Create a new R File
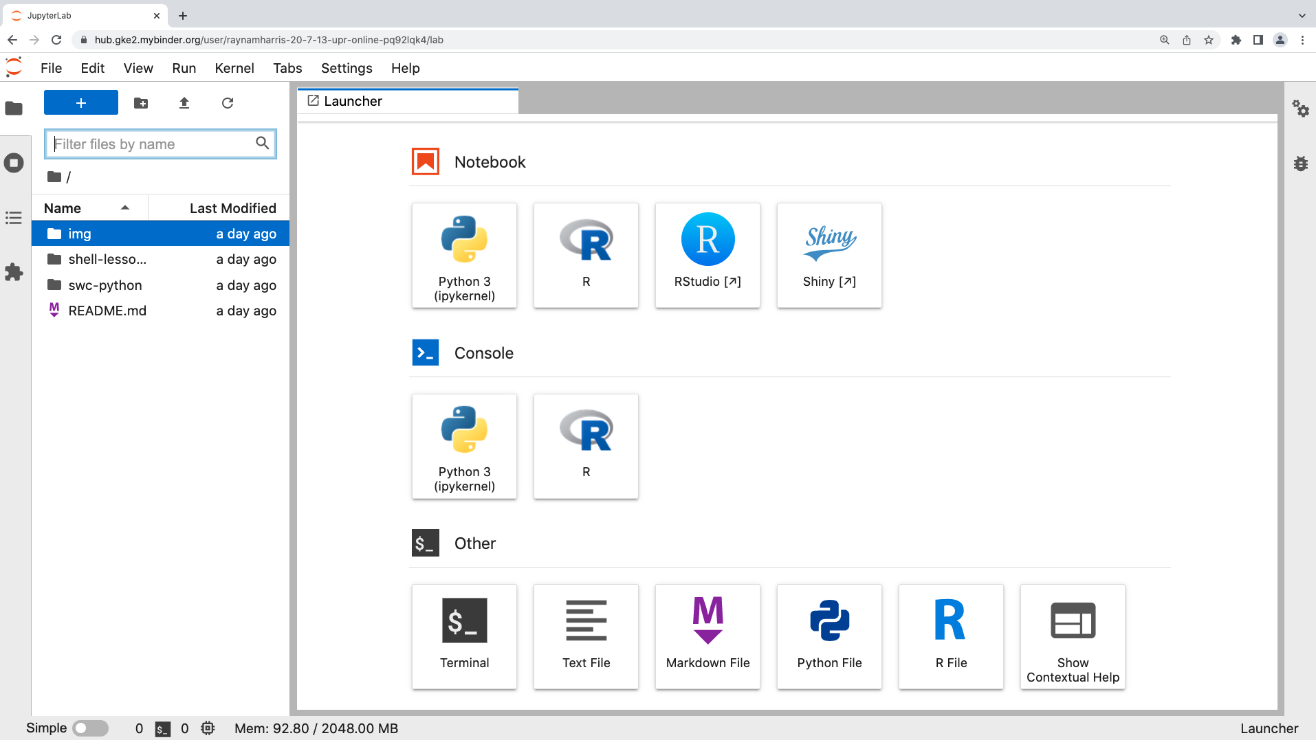 pyautogui.click(x=951, y=636)
